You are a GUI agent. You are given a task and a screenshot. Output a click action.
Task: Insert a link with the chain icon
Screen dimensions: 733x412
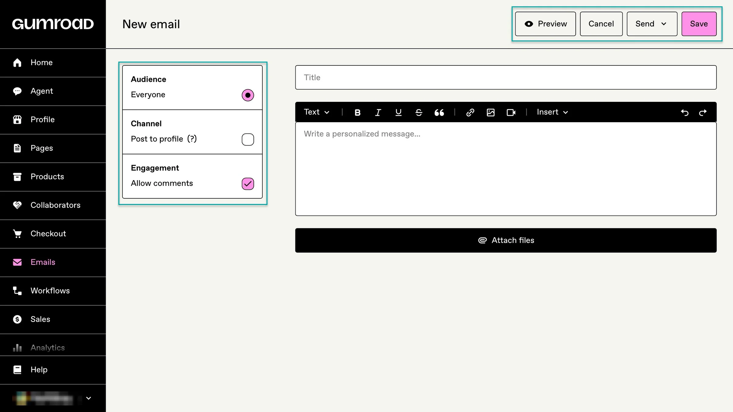(x=470, y=112)
